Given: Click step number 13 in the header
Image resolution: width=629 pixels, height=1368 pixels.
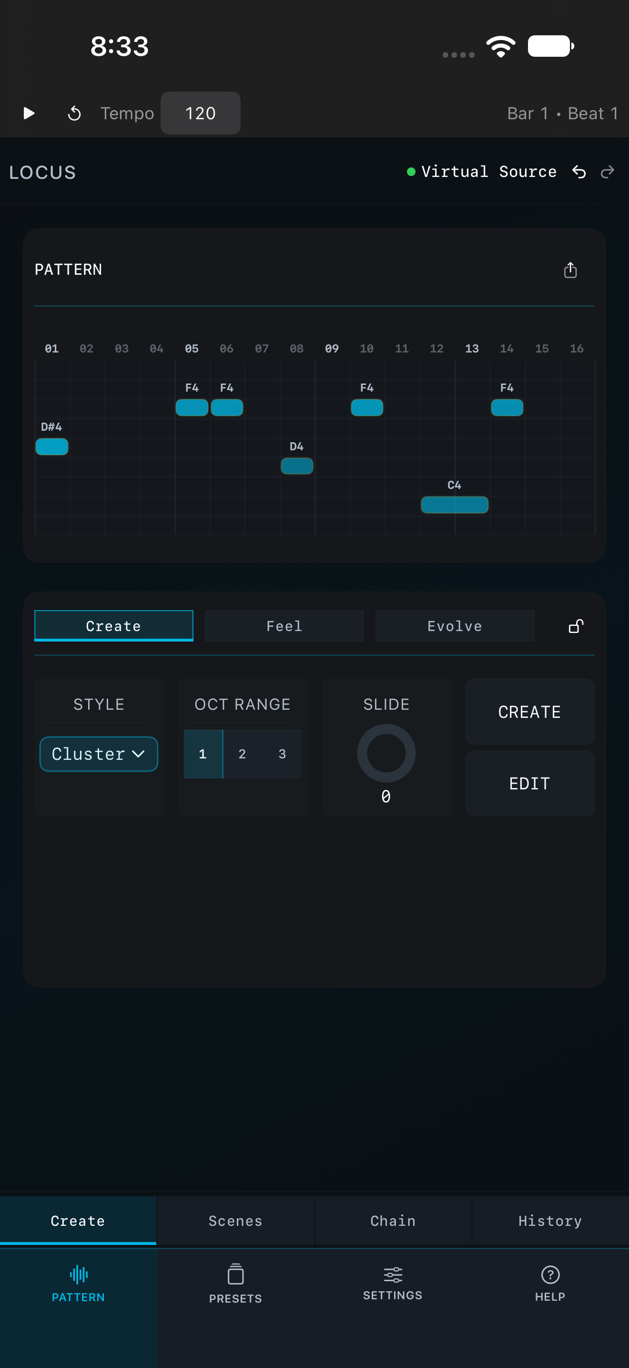Looking at the screenshot, I should (x=472, y=348).
